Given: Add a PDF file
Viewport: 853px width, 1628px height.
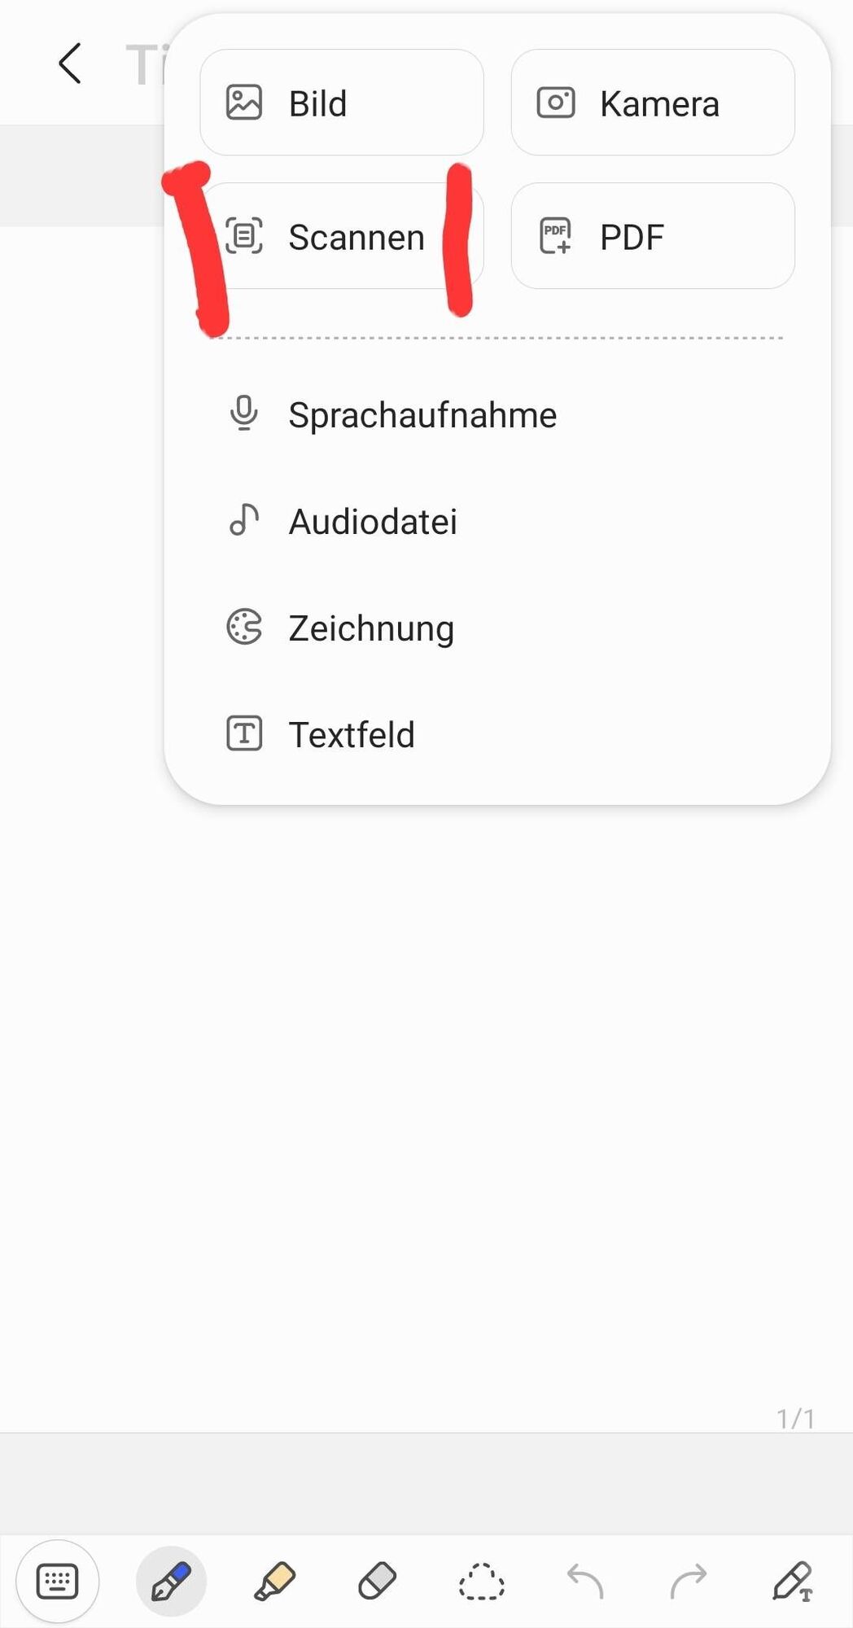Looking at the screenshot, I should click(x=653, y=236).
